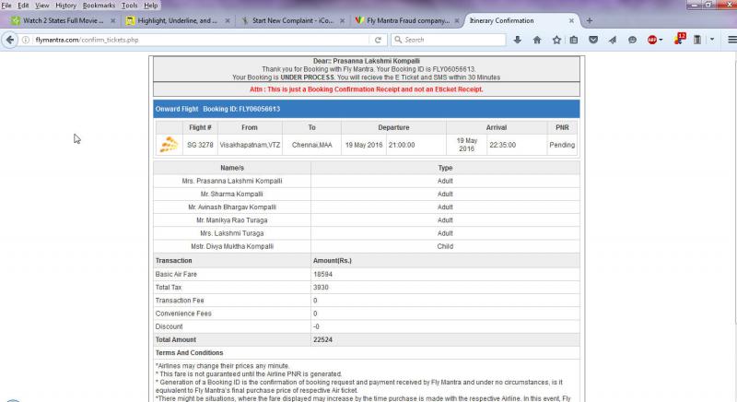Click the SpiceJet airline logo
This screenshot has height=402, width=737.
(x=169, y=145)
